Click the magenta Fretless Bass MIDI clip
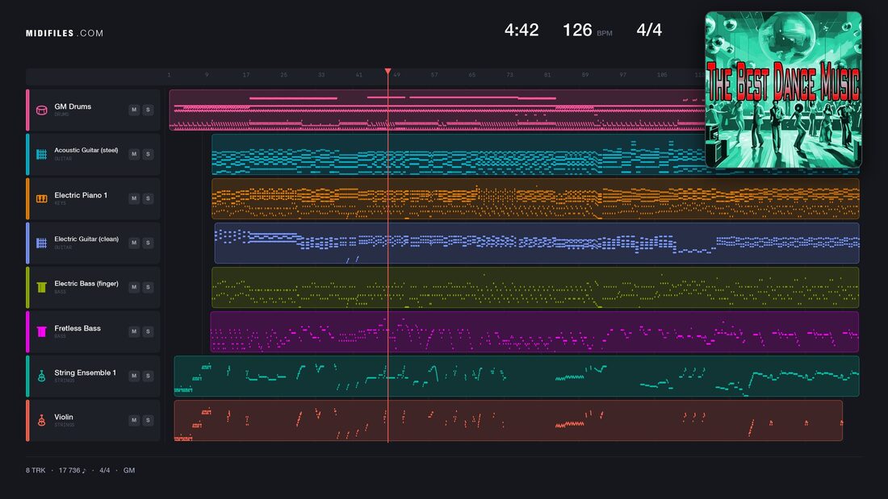Image resolution: width=888 pixels, height=499 pixels. pyautogui.click(x=534, y=331)
